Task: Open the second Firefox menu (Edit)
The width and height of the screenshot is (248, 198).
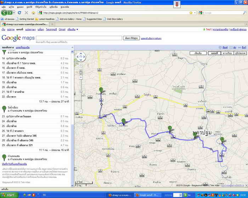Action: click(11, 7)
